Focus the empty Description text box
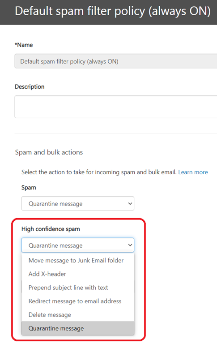Image resolution: width=217 pixels, height=344 pixels. click(116, 107)
